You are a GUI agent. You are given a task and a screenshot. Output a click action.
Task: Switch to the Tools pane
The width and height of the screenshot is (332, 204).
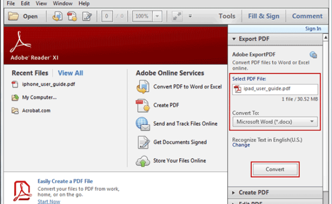tap(227, 16)
